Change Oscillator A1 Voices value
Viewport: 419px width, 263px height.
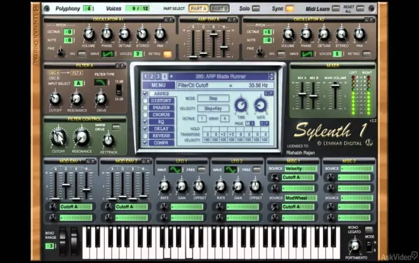click(138, 54)
